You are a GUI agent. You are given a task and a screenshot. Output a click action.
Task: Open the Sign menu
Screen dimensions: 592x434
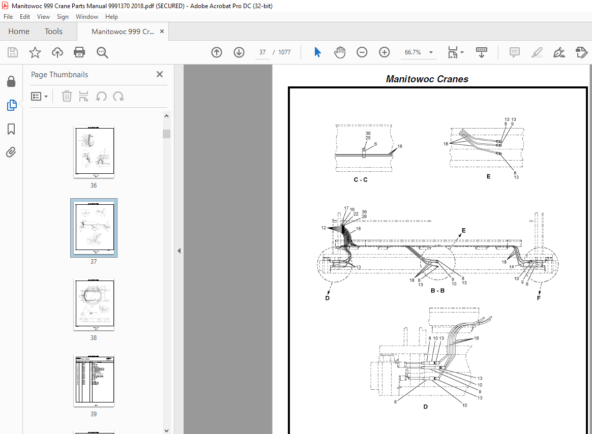click(x=63, y=17)
